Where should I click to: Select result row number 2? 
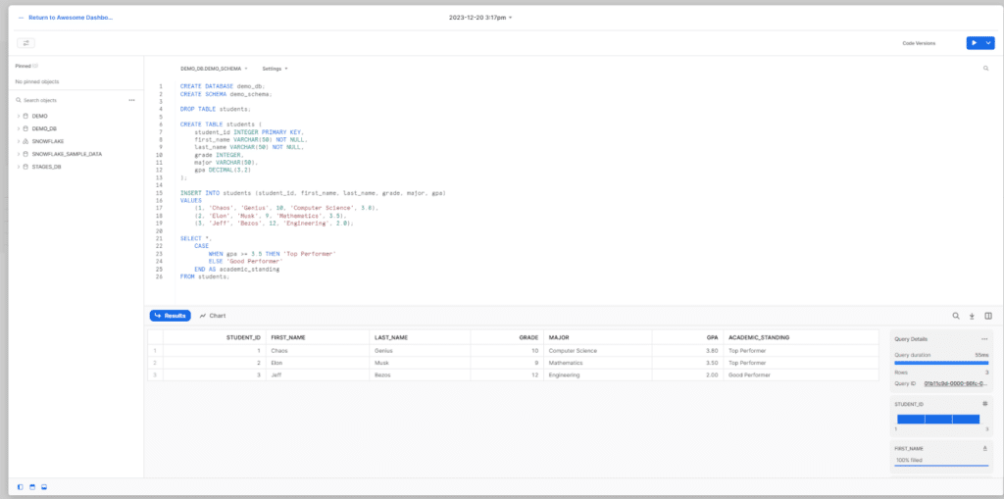point(156,363)
